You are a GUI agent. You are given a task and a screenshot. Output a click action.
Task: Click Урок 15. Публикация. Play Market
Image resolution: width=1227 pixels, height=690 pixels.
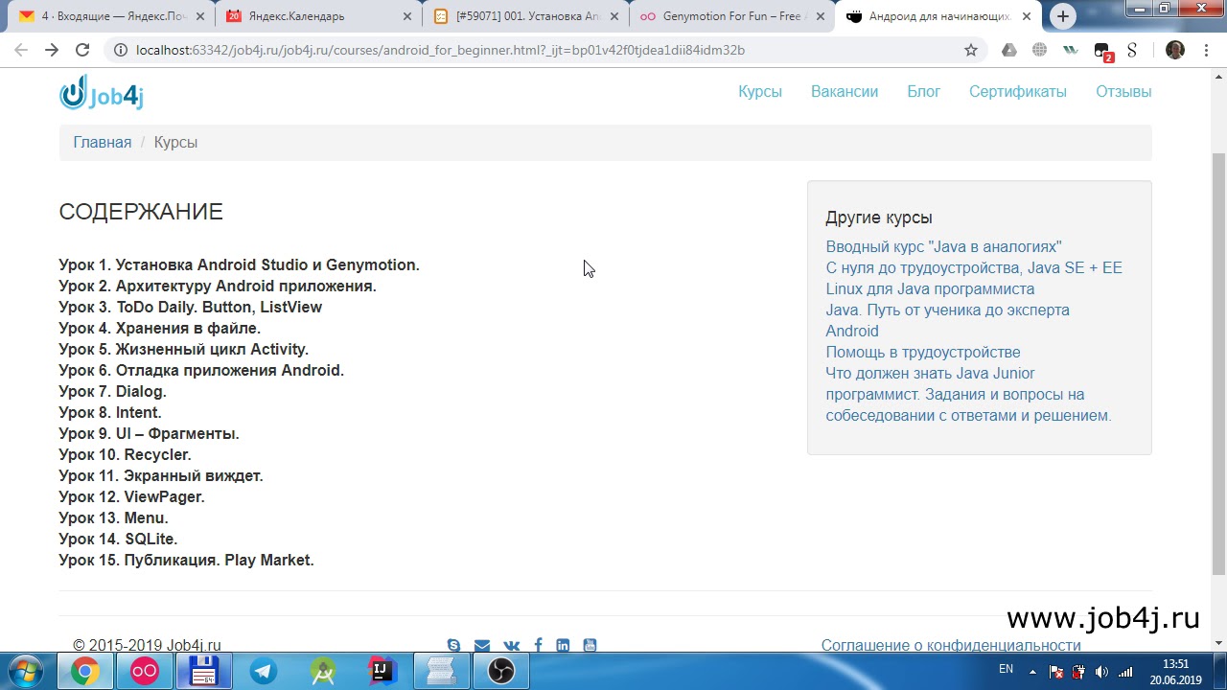pos(187,560)
